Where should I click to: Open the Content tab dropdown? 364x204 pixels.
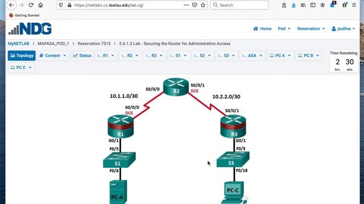[x=53, y=56]
